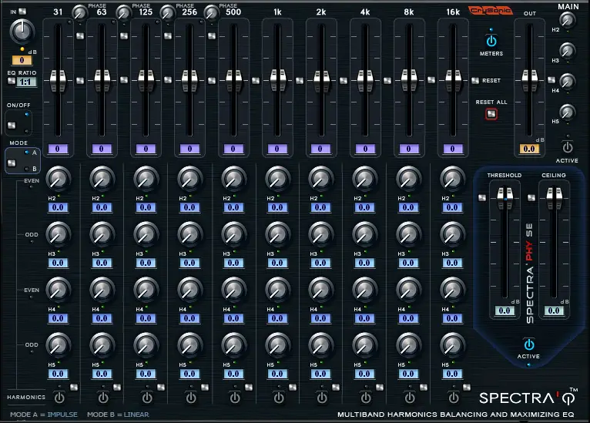This screenshot has width=590, height=423.
Task: Toggle the MAIN harmonics ACTIVE power icon
Action: tap(568, 147)
